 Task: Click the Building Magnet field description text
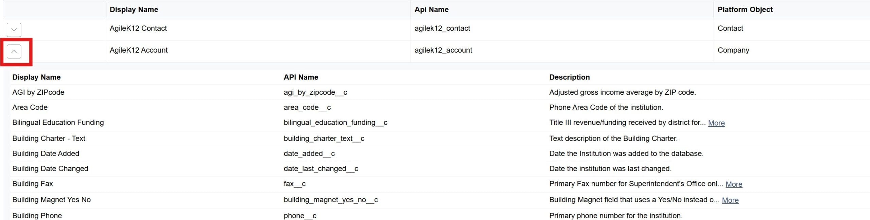coord(634,199)
